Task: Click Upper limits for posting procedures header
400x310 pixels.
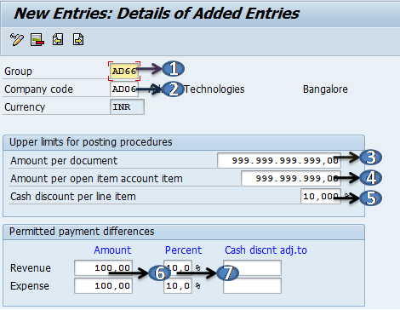Action: coord(91,142)
